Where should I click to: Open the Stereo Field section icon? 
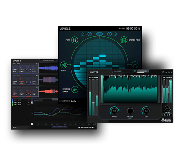tap(124, 40)
